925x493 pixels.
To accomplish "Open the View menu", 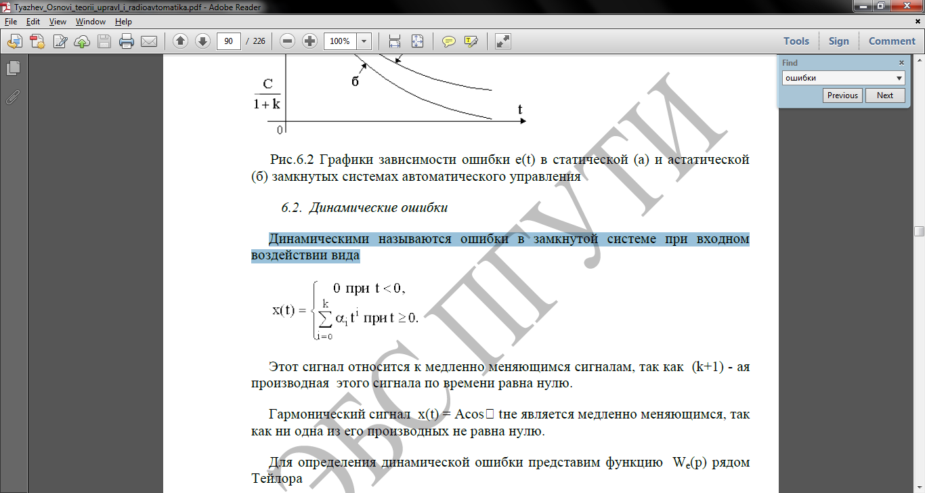I will tap(58, 22).
